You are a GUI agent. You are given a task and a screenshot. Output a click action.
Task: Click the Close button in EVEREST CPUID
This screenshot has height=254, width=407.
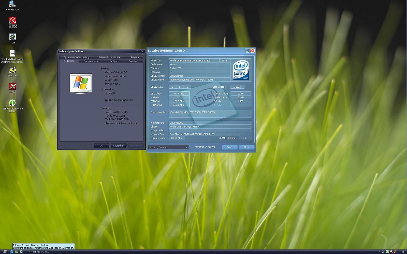pyautogui.click(x=246, y=147)
